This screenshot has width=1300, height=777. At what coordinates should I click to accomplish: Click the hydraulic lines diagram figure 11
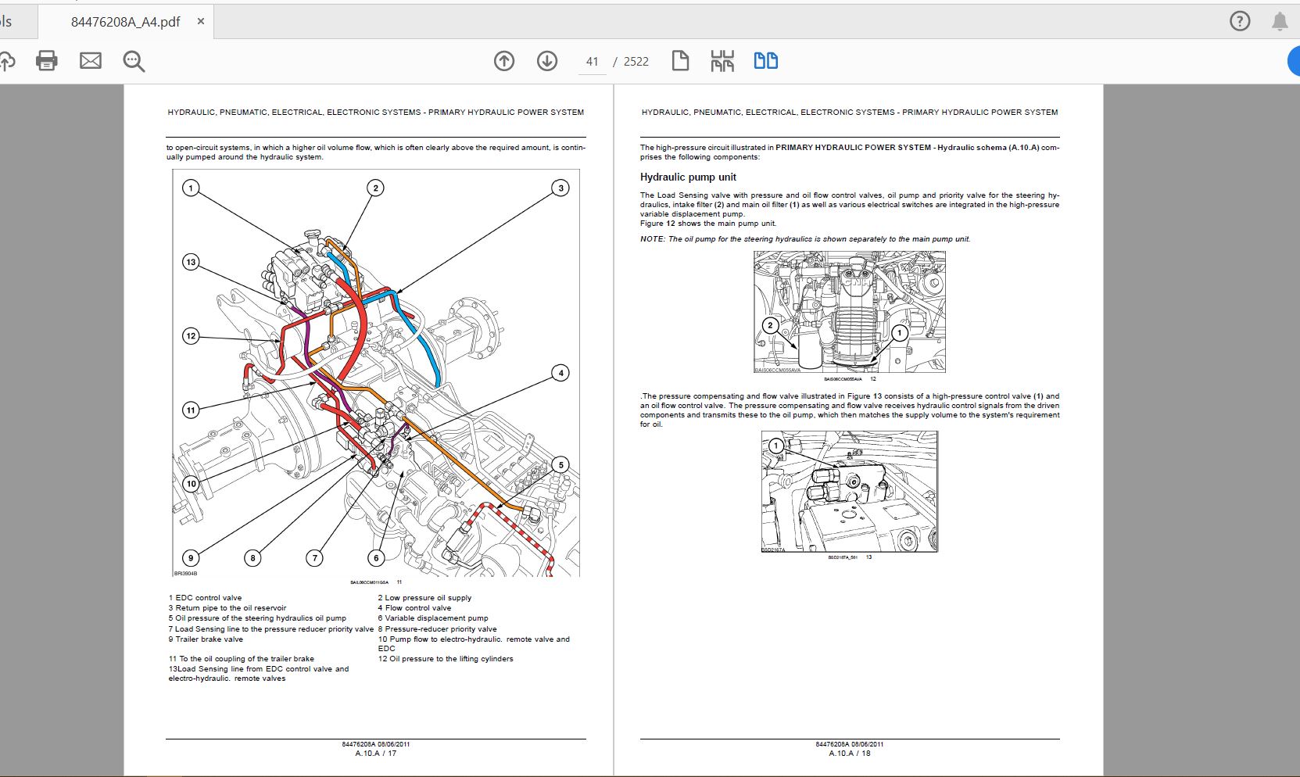pyautogui.click(x=376, y=373)
